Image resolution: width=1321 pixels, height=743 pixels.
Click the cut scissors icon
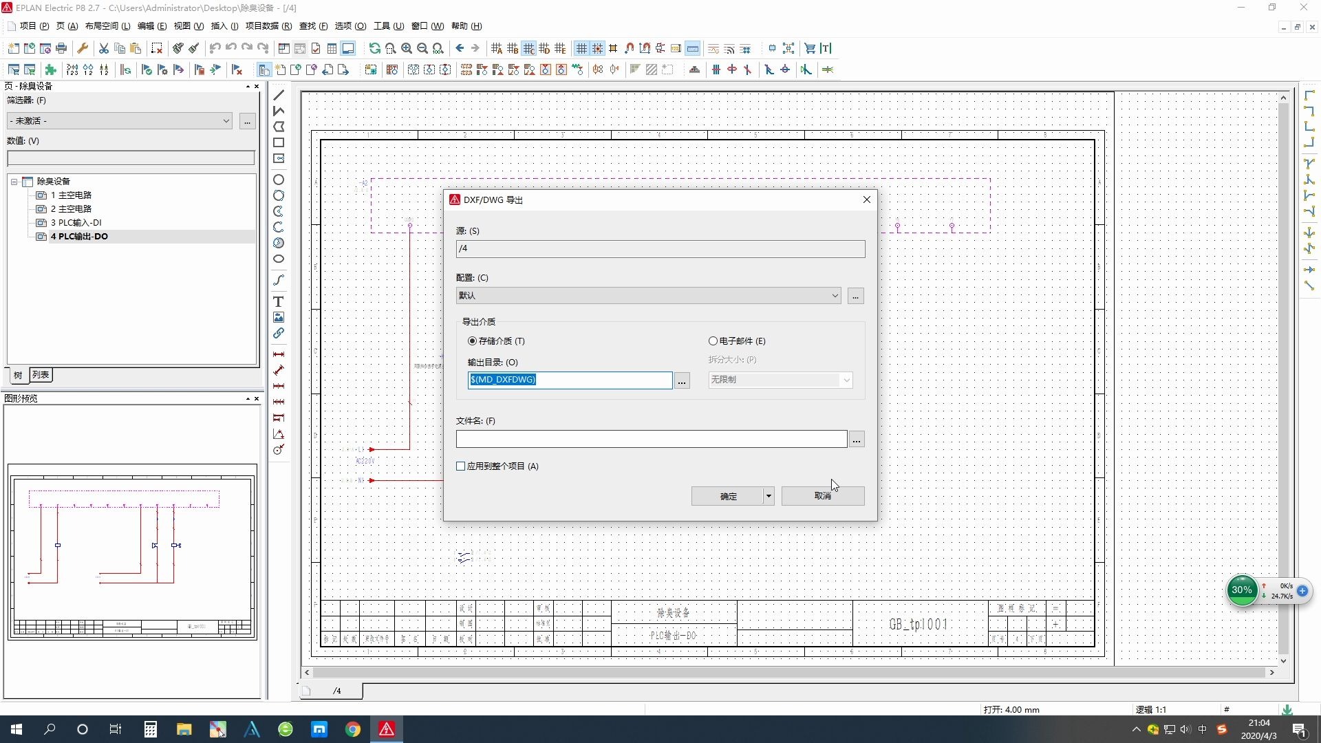[103, 48]
